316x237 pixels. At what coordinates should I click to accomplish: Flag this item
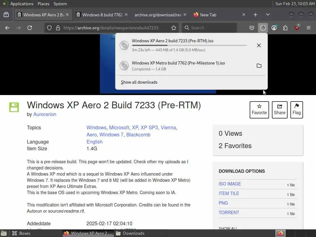297,110
